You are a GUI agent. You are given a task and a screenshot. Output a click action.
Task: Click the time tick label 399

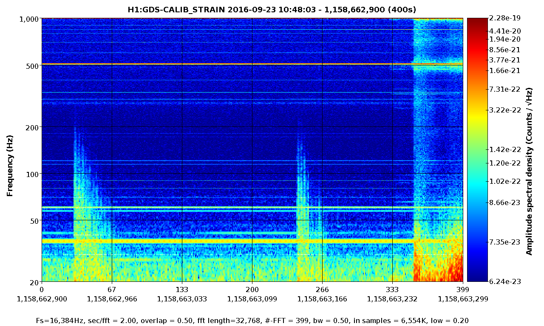462,290
